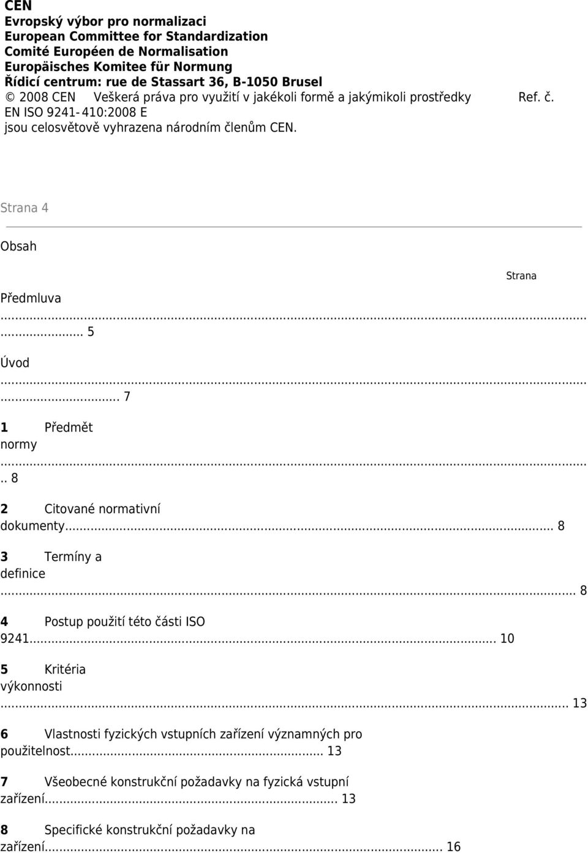Click the 'CEN' title at top
This screenshot has height=853, width=588.
point(18,6)
